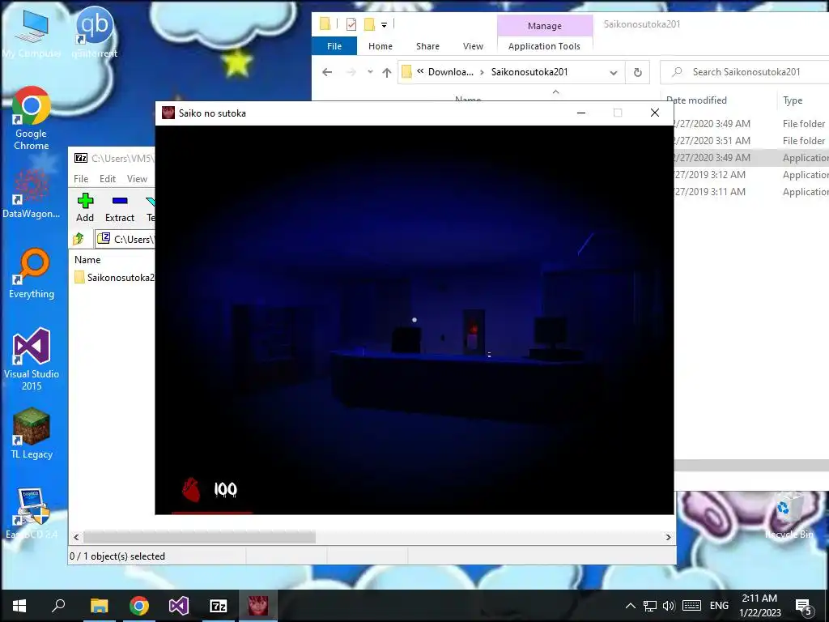Go up one folder in 7-Zip

(x=79, y=239)
